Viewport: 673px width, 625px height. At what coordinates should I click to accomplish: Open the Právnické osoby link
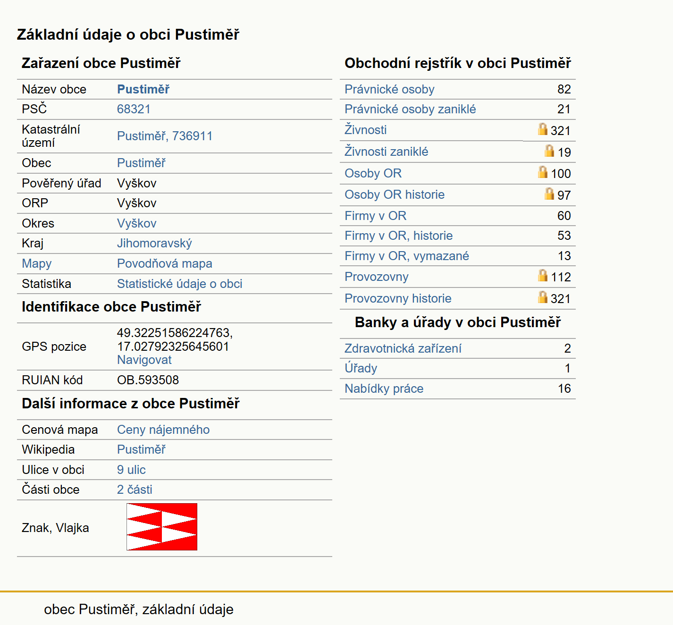(389, 89)
